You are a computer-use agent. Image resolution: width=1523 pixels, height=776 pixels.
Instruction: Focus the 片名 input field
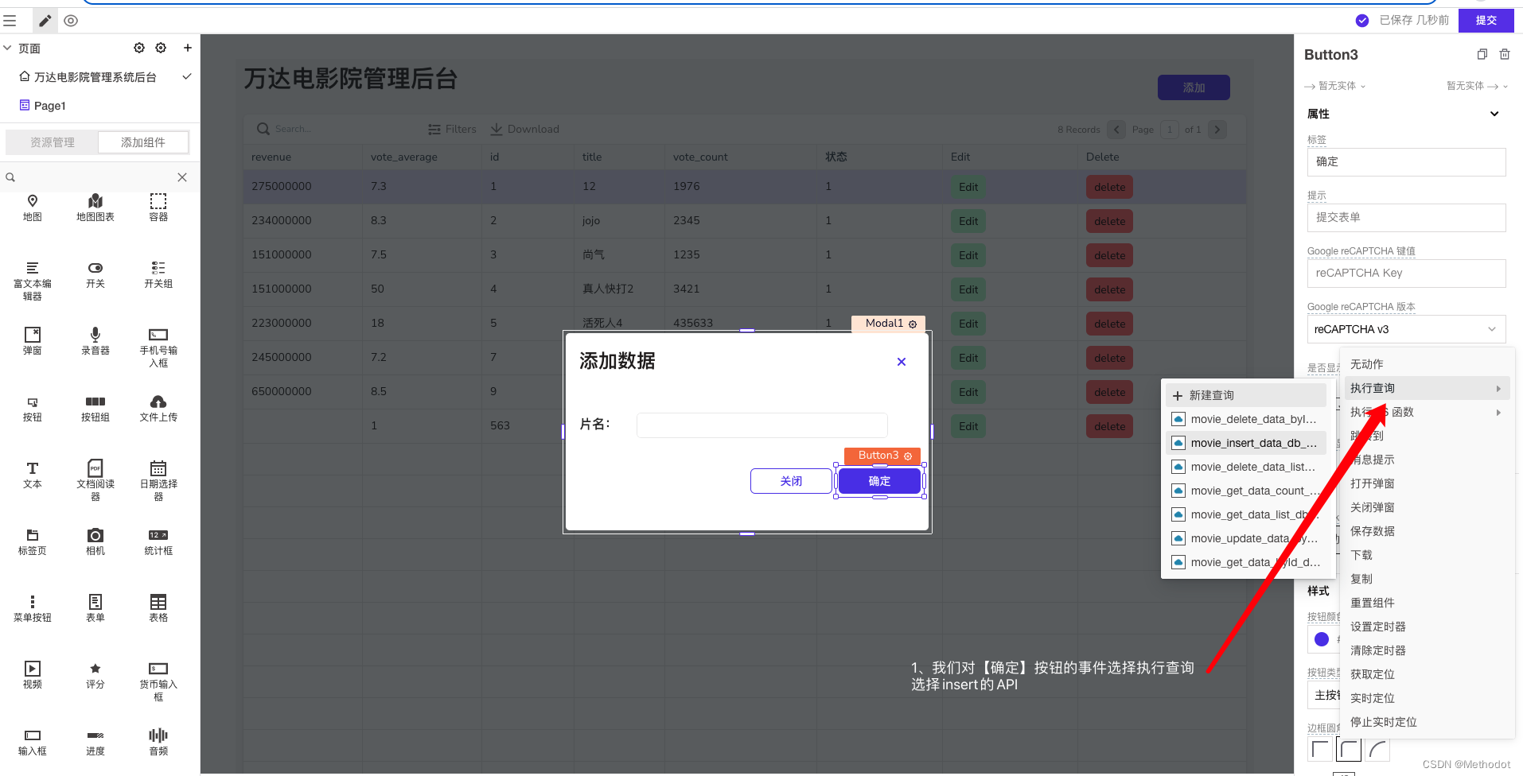pyautogui.click(x=761, y=425)
